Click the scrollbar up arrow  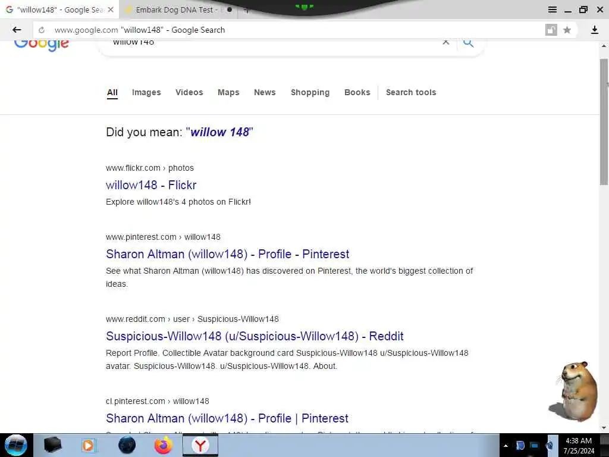(x=604, y=46)
